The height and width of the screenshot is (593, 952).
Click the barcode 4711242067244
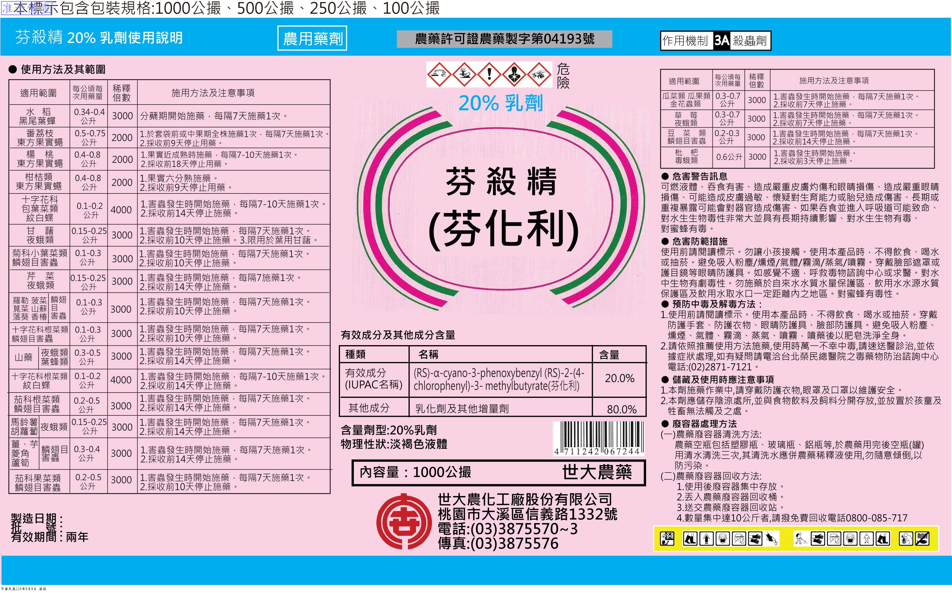coord(598,439)
